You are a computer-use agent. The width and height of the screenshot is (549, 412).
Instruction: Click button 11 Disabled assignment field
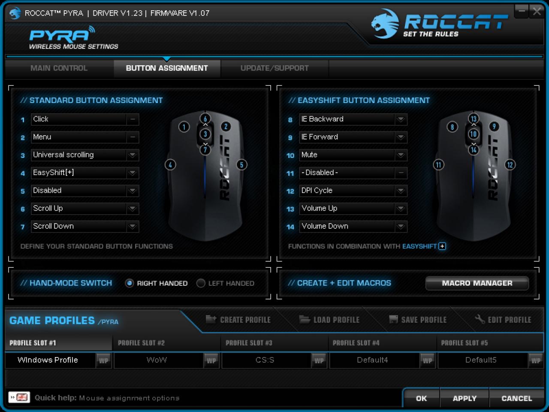pos(353,173)
